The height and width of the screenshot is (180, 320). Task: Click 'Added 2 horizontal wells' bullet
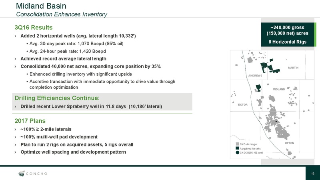pos(78,36)
